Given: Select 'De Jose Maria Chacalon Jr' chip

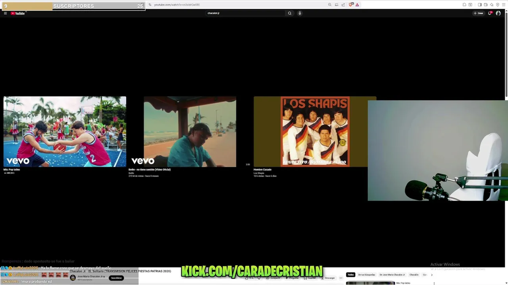Looking at the screenshot, I should (392, 275).
